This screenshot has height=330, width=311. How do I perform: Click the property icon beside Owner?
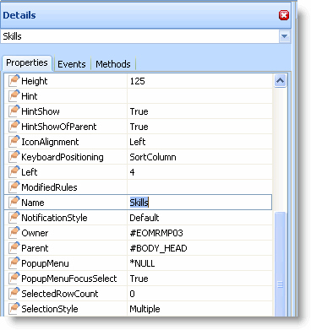click(14, 232)
